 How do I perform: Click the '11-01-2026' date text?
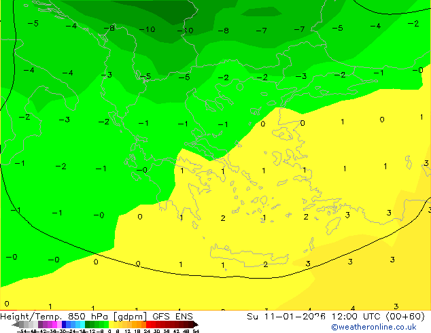pos(295,317)
